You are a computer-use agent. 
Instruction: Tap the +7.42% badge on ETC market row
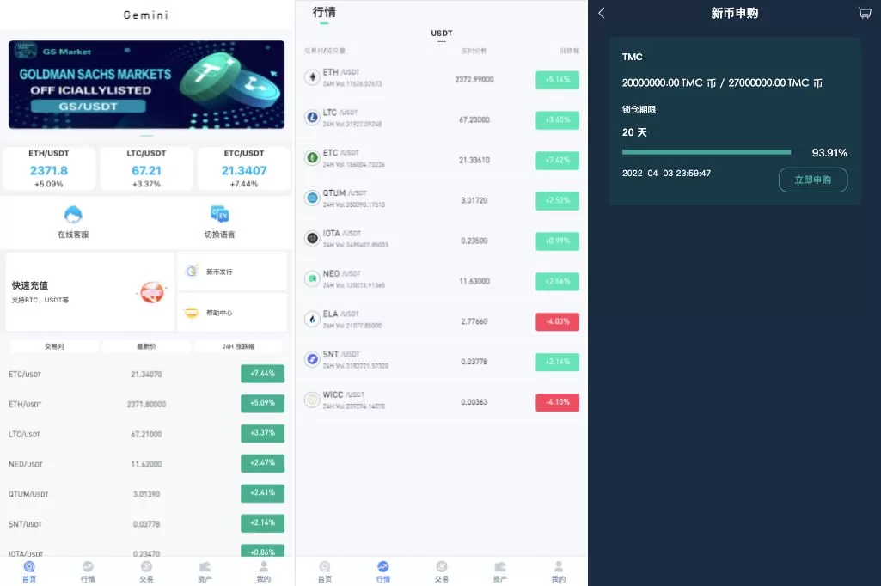(557, 160)
